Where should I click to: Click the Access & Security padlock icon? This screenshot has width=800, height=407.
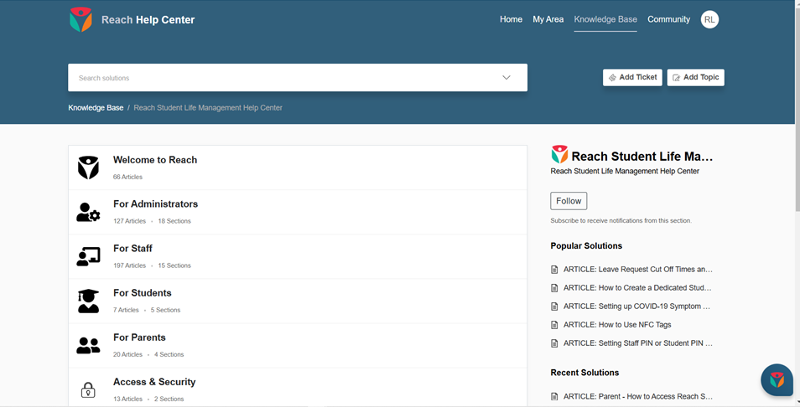click(x=88, y=390)
